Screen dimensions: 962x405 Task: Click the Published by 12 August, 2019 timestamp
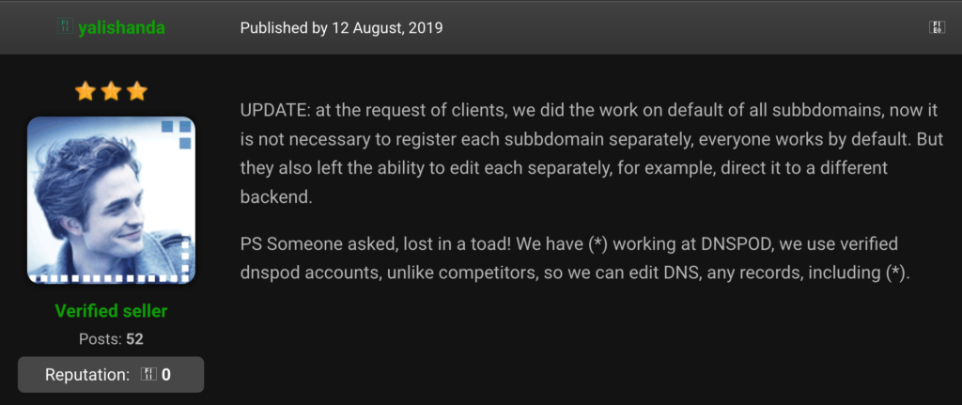341,28
